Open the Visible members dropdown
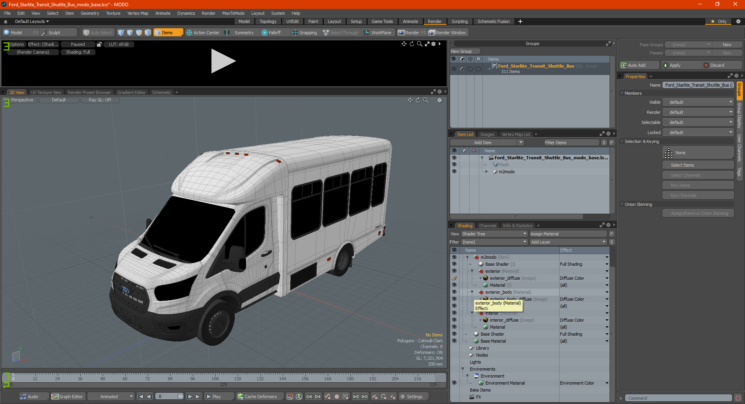This screenshot has height=404, width=745. [698, 102]
